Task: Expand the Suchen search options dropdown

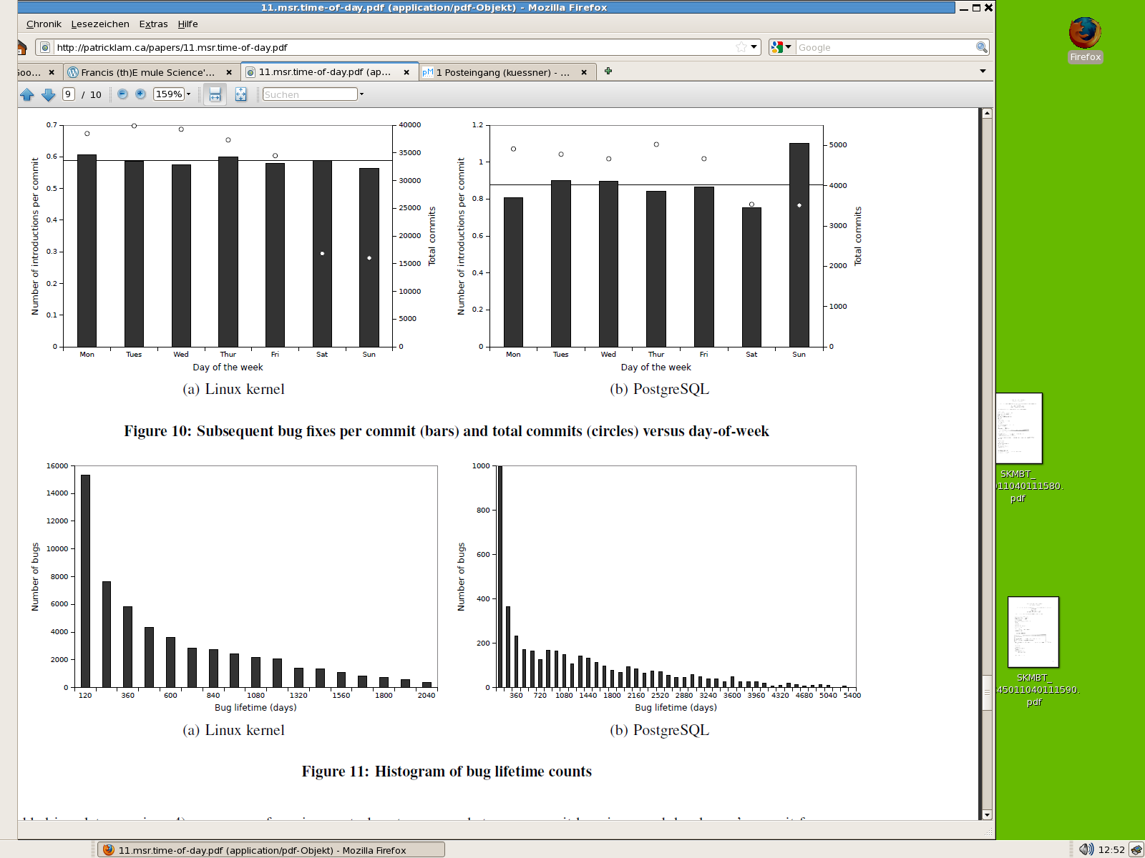Action: click(361, 94)
